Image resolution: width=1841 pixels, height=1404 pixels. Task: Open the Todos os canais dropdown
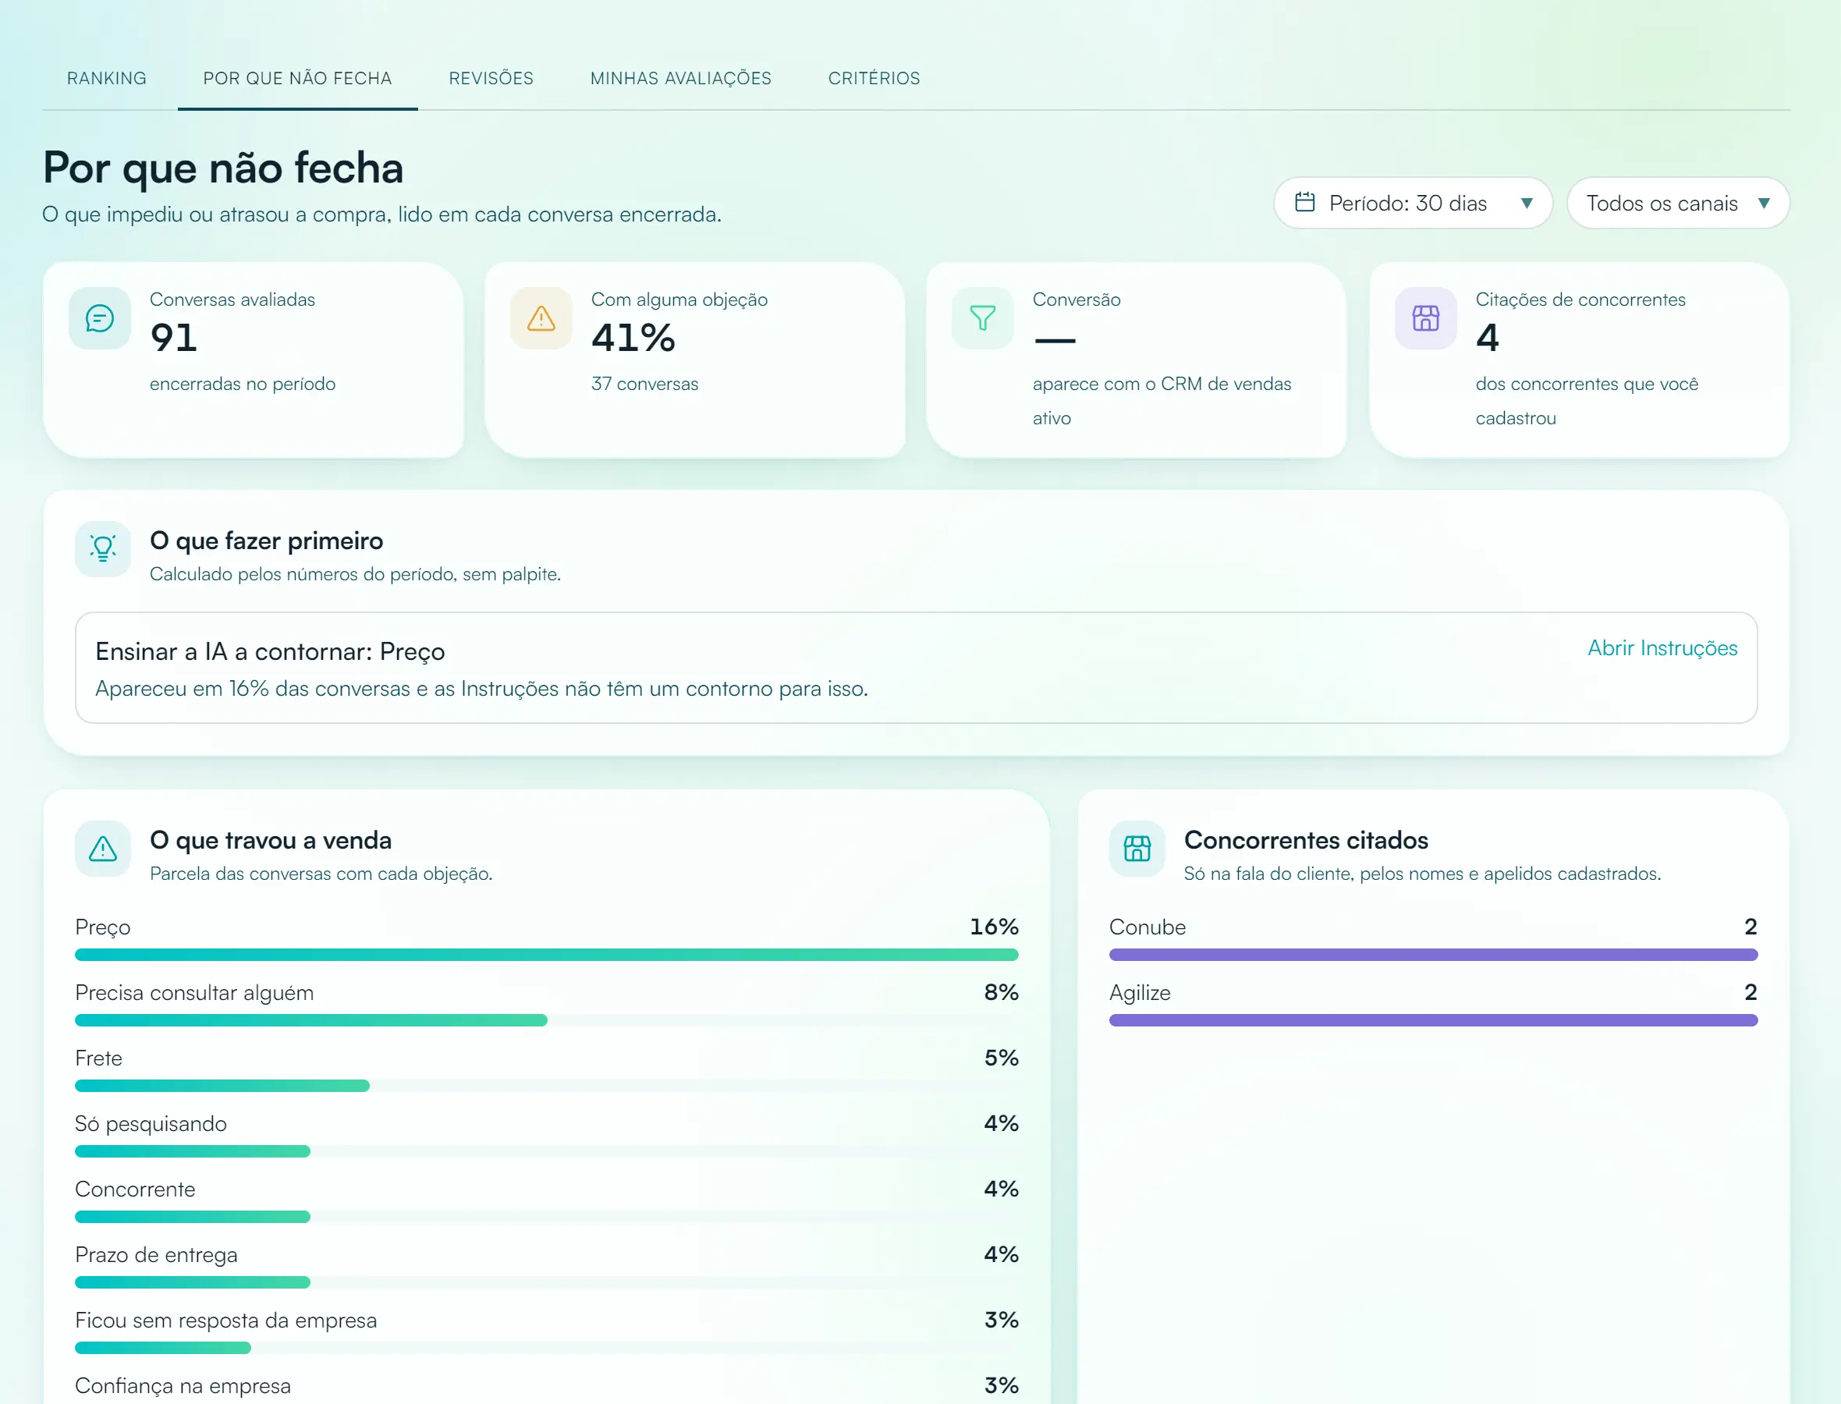[1677, 202]
